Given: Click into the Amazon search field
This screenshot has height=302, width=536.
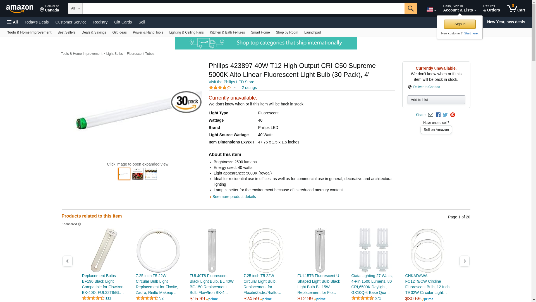Looking at the screenshot, I should point(243,8).
